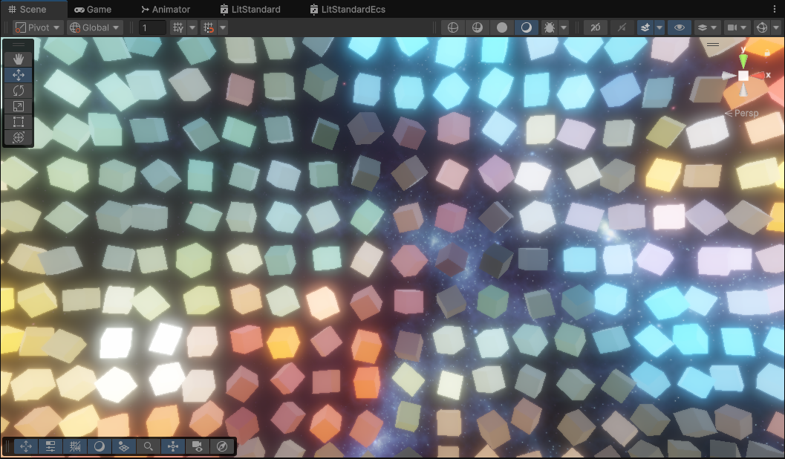Select the Rect transform tool

tap(18, 121)
